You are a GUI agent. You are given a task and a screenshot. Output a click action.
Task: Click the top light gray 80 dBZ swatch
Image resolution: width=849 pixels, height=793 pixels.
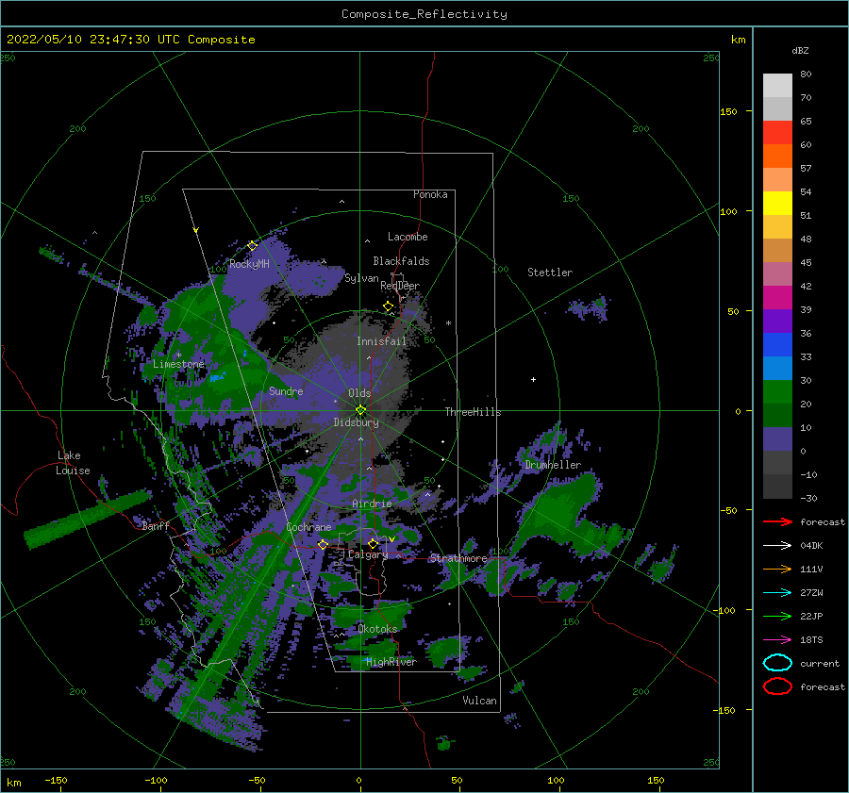coord(777,85)
